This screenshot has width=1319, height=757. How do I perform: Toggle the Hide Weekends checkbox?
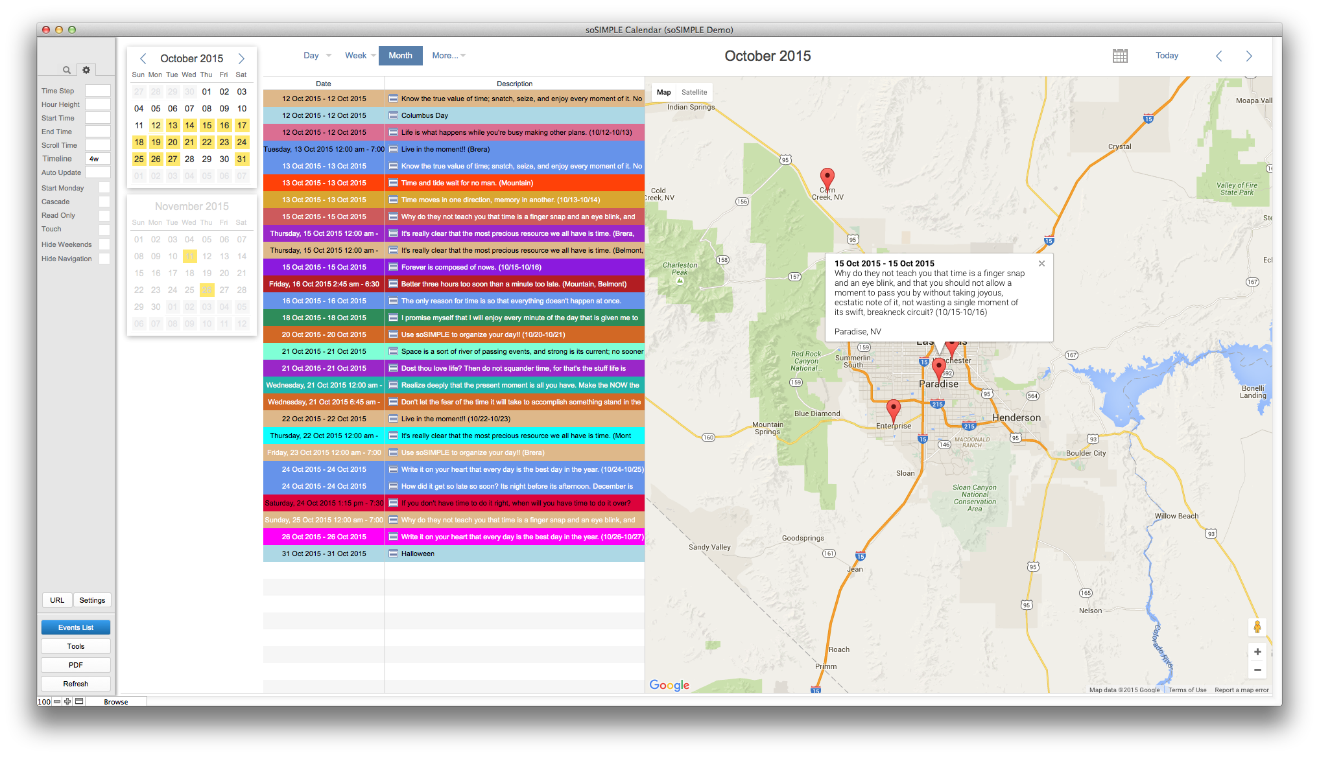click(x=104, y=244)
